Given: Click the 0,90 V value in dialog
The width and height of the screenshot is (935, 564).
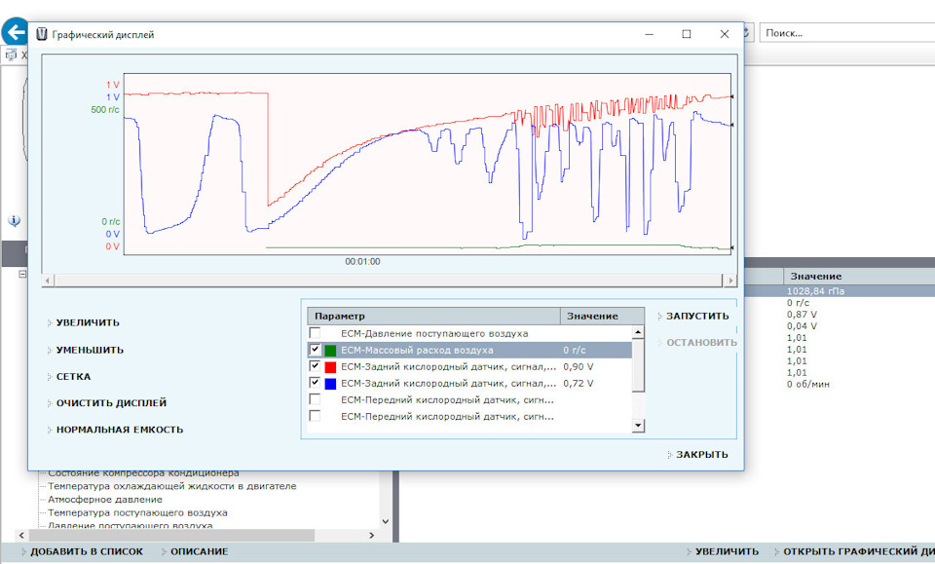Looking at the screenshot, I should point(578,366).
